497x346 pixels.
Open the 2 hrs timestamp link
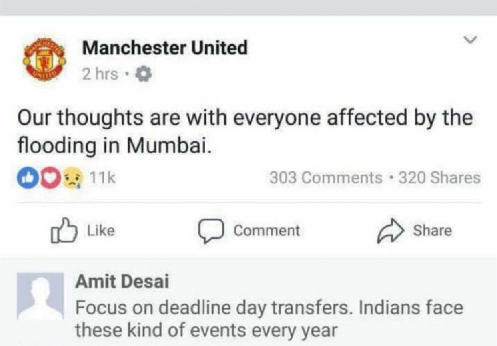[x=100, y=74]
